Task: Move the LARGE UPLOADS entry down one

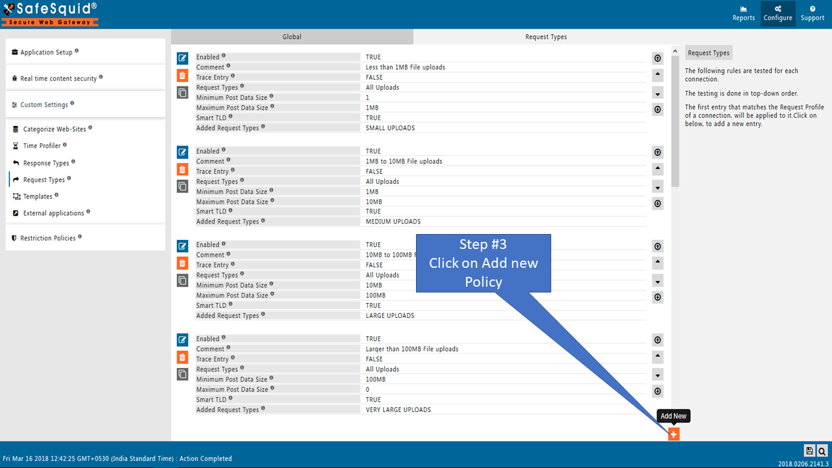Action: pos(657,281)
